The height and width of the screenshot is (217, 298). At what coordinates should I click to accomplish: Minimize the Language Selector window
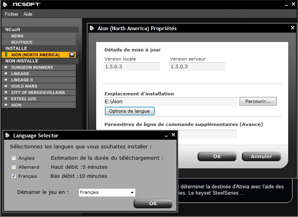[166, 135]
